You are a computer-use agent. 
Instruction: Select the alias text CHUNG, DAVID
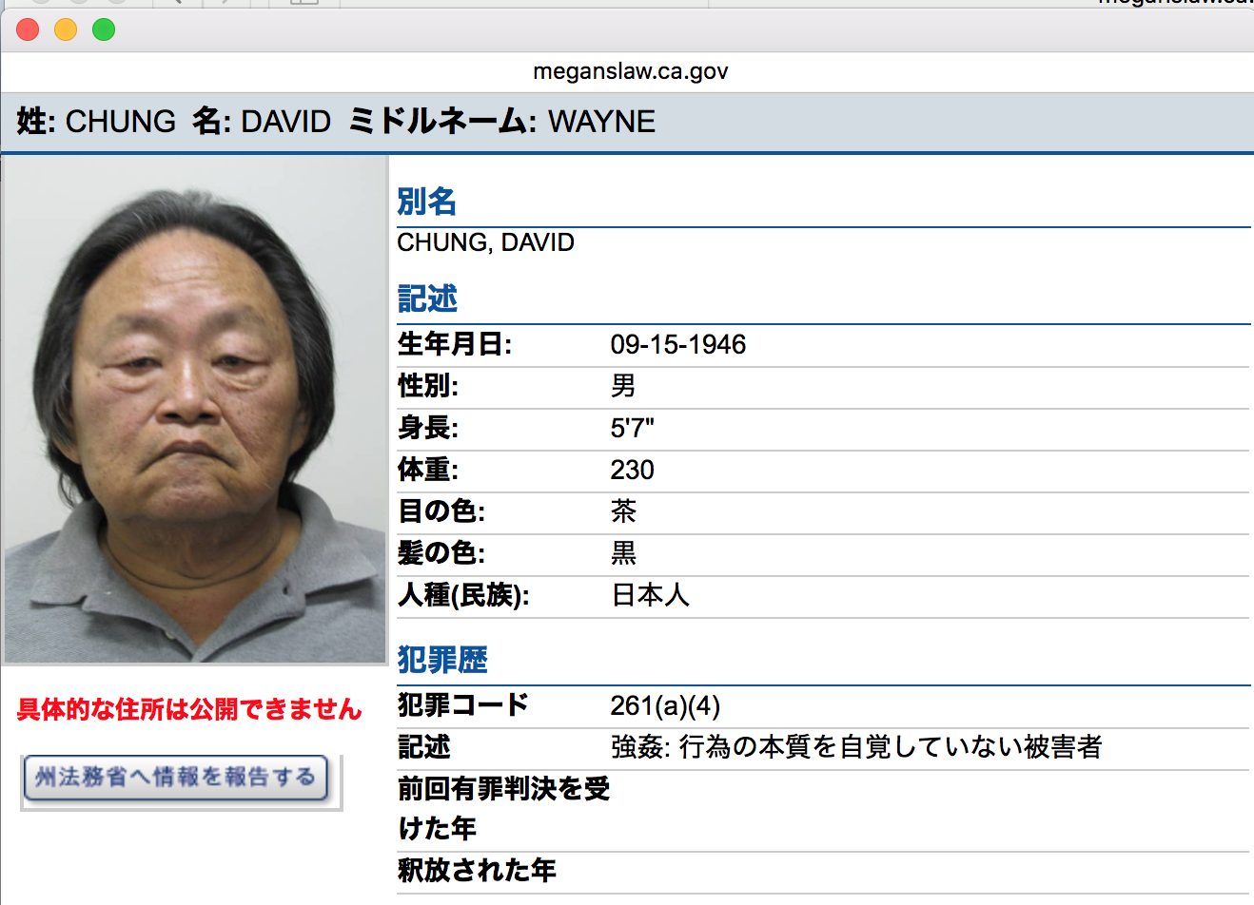pyautogui.click(x=485, y=242)
